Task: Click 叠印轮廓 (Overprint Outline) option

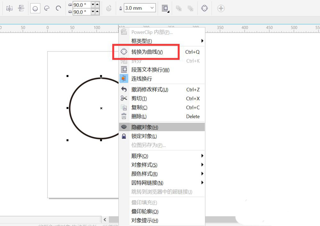Action: point(145,212)
